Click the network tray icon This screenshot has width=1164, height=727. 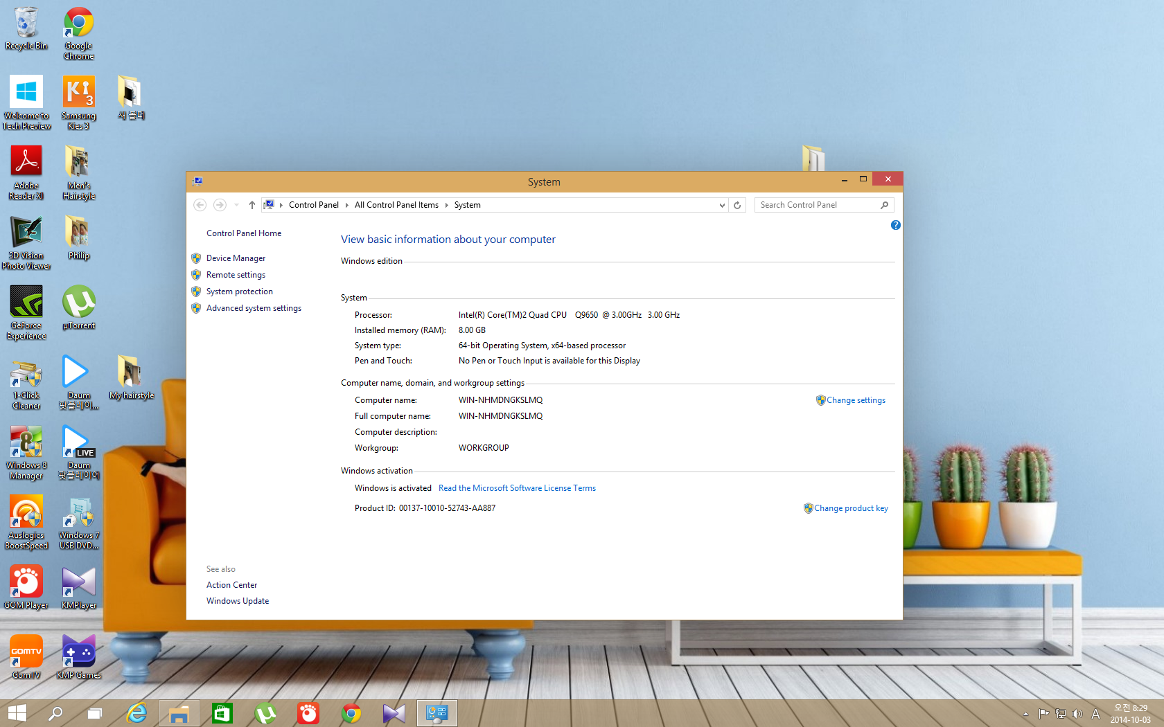tap(1061, 714)
